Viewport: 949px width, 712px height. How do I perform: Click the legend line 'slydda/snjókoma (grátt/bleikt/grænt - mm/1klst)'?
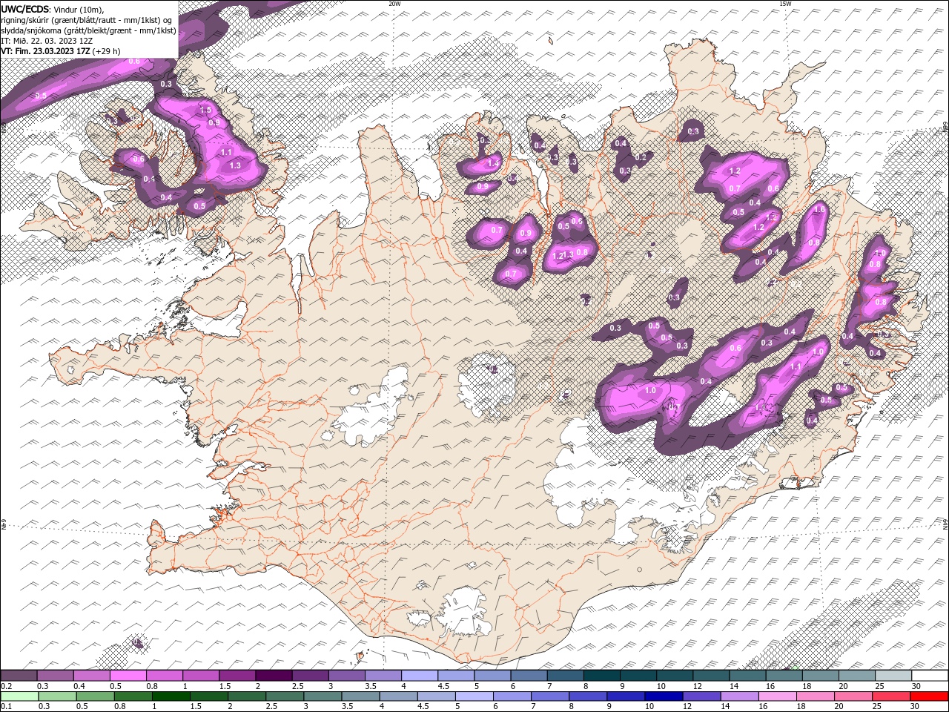89,30
